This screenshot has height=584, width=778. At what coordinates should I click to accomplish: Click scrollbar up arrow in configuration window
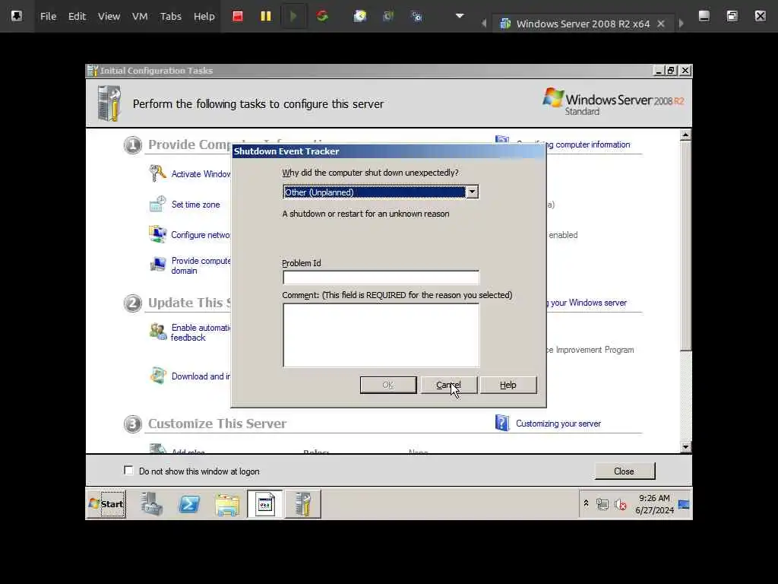coord(685,135)
